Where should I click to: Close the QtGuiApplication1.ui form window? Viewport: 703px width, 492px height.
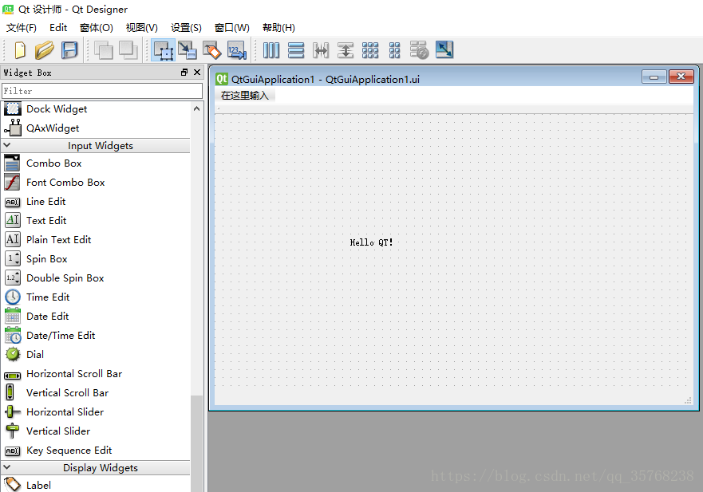click(681, 77)
